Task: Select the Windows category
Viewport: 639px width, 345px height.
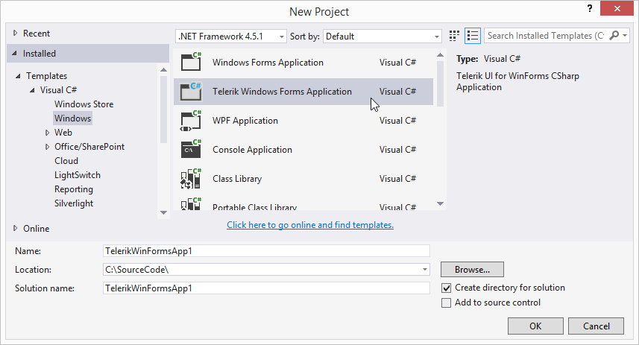Action: point(72,118)
